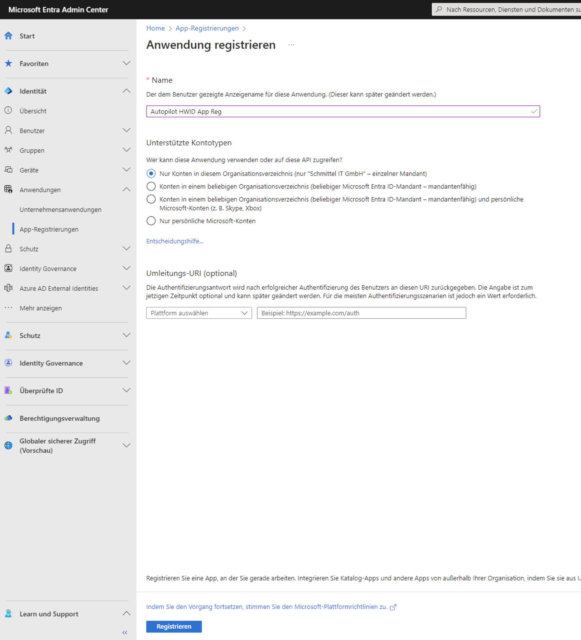Navigate to Home via breadcrumb
The height and width of the screenshot is (640, 581).
pos(155,28)
